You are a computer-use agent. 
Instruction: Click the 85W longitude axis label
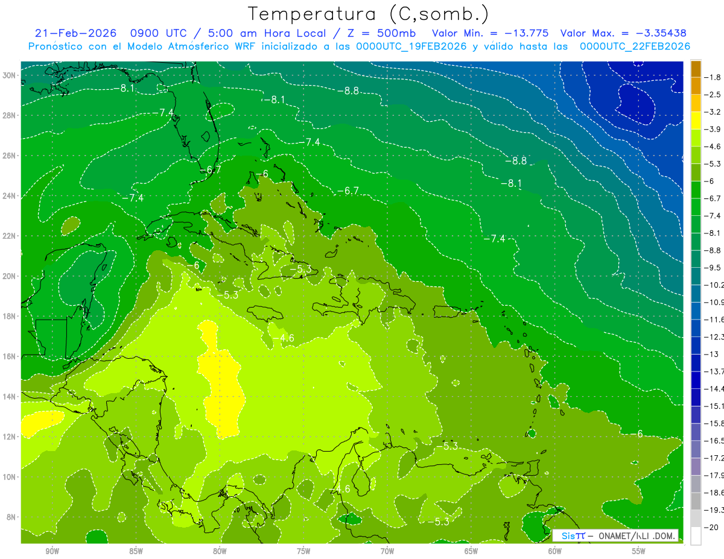pos(136,551)
